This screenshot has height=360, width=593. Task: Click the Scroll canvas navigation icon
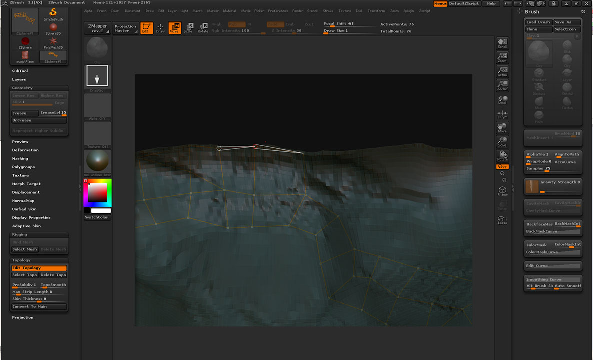(x=502, y=43)
